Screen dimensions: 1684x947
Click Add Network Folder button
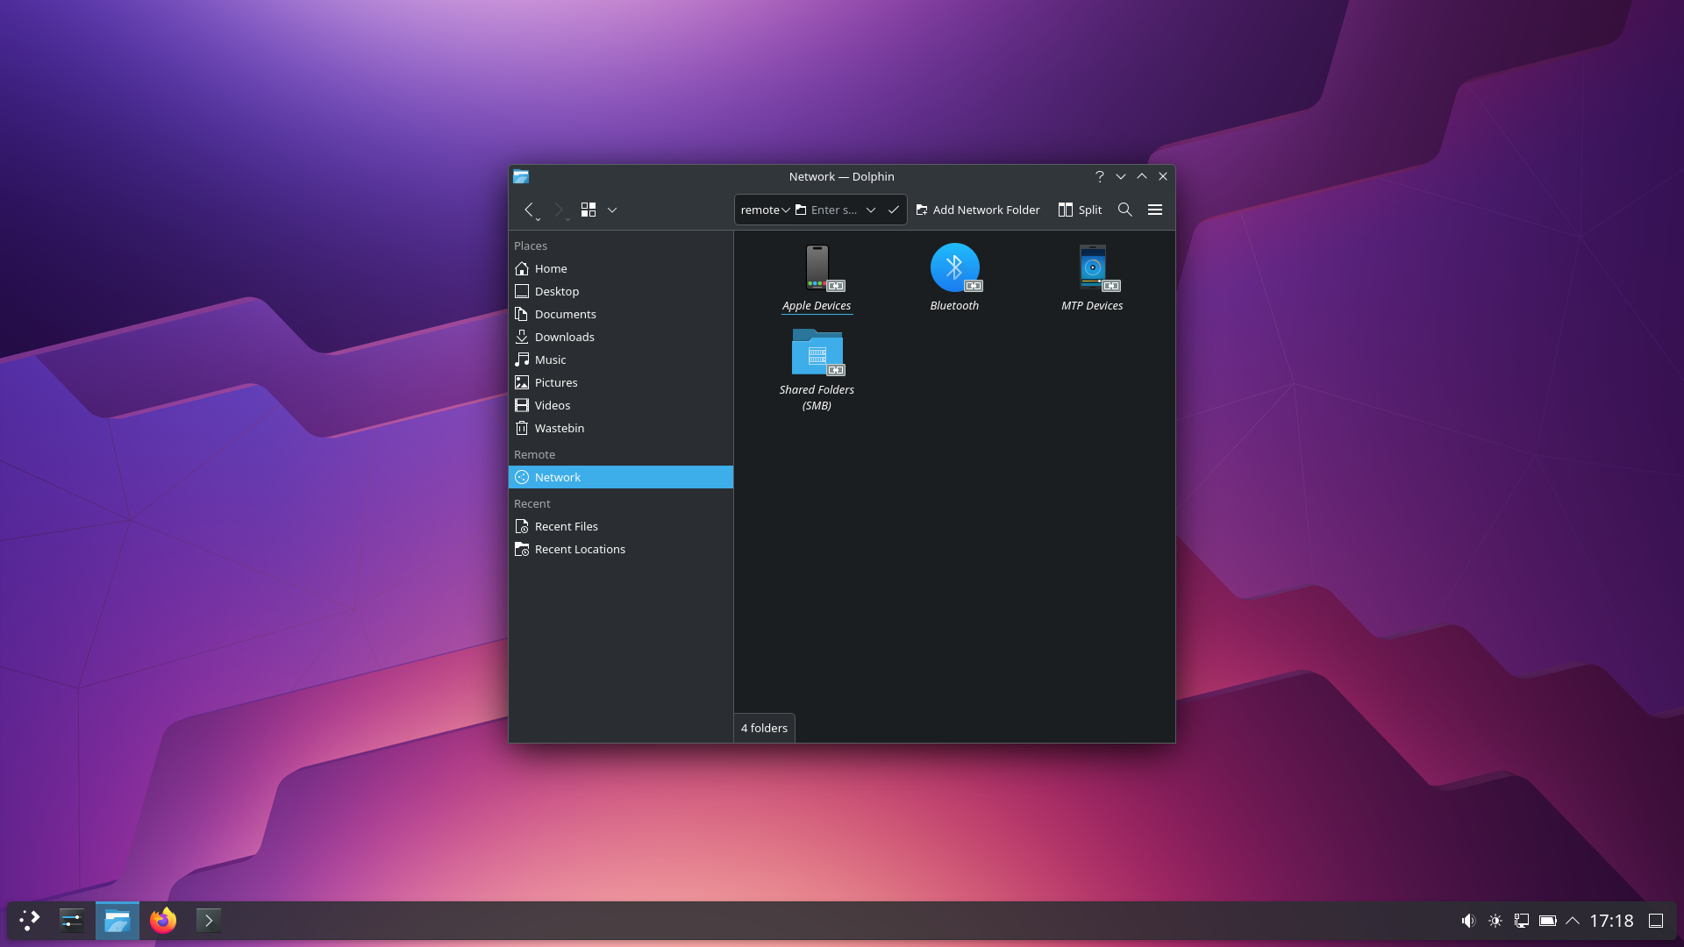[978, 210]
